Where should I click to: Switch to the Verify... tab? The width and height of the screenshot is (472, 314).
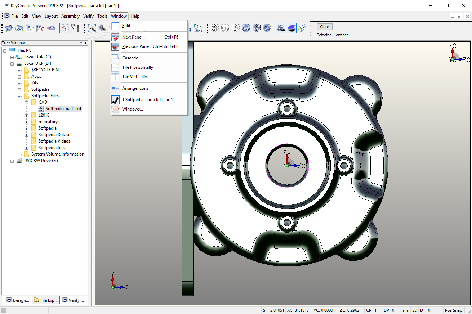(73, 300)
